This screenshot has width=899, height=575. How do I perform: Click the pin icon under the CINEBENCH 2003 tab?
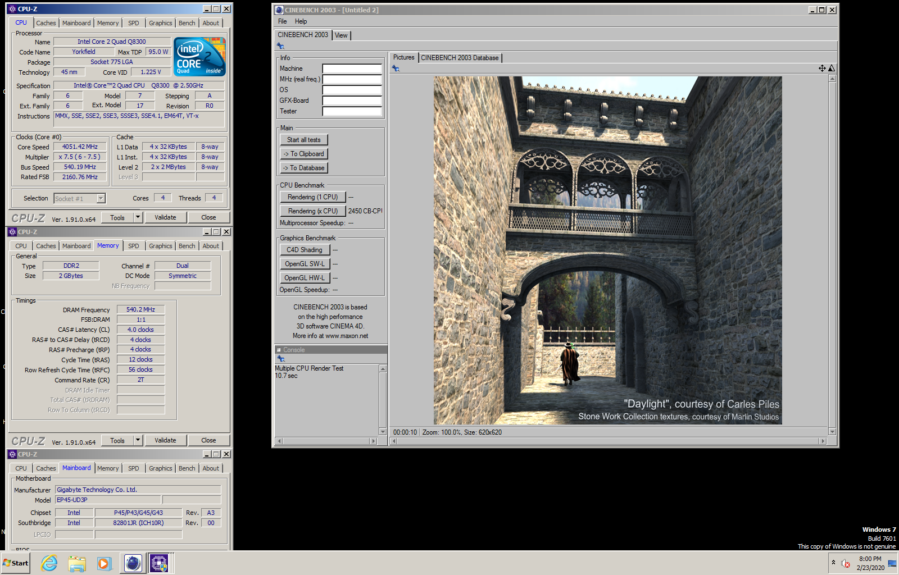(280, 46)
